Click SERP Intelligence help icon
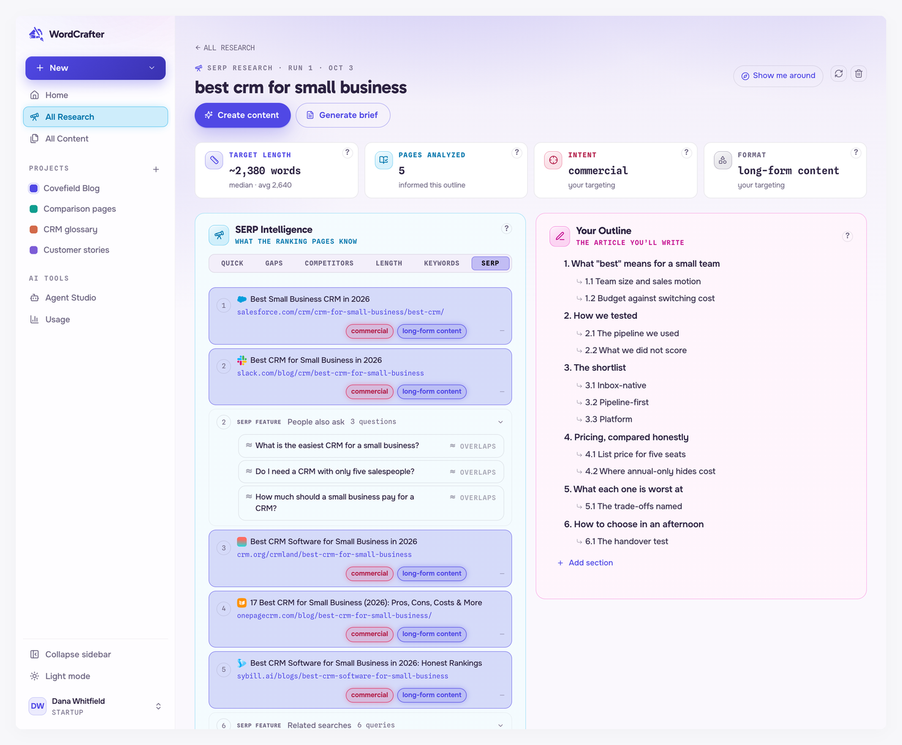 (x=506, y=228)
